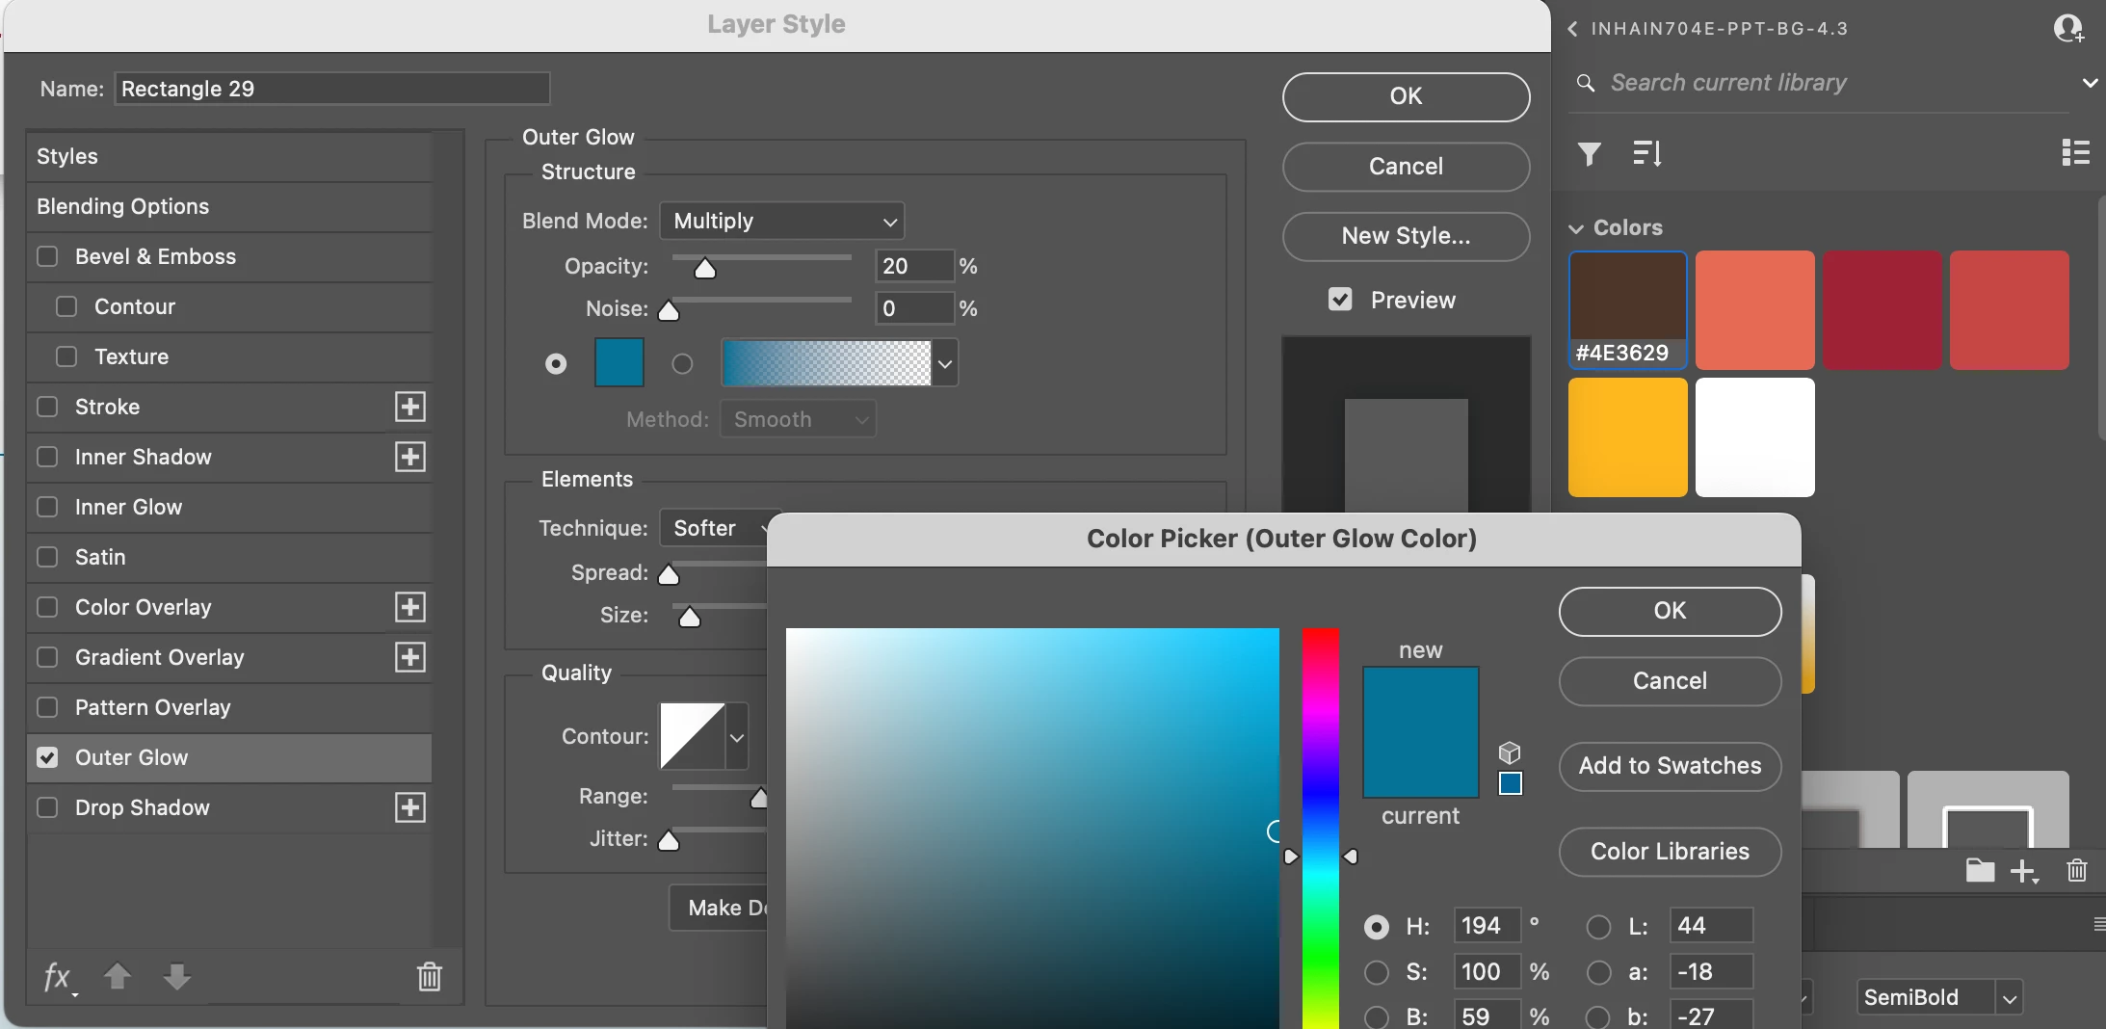Open the Contour picker dropdown arrow
Image resolution: width=2106 pixels, height=1029 pixels.
tap(737, 737)
